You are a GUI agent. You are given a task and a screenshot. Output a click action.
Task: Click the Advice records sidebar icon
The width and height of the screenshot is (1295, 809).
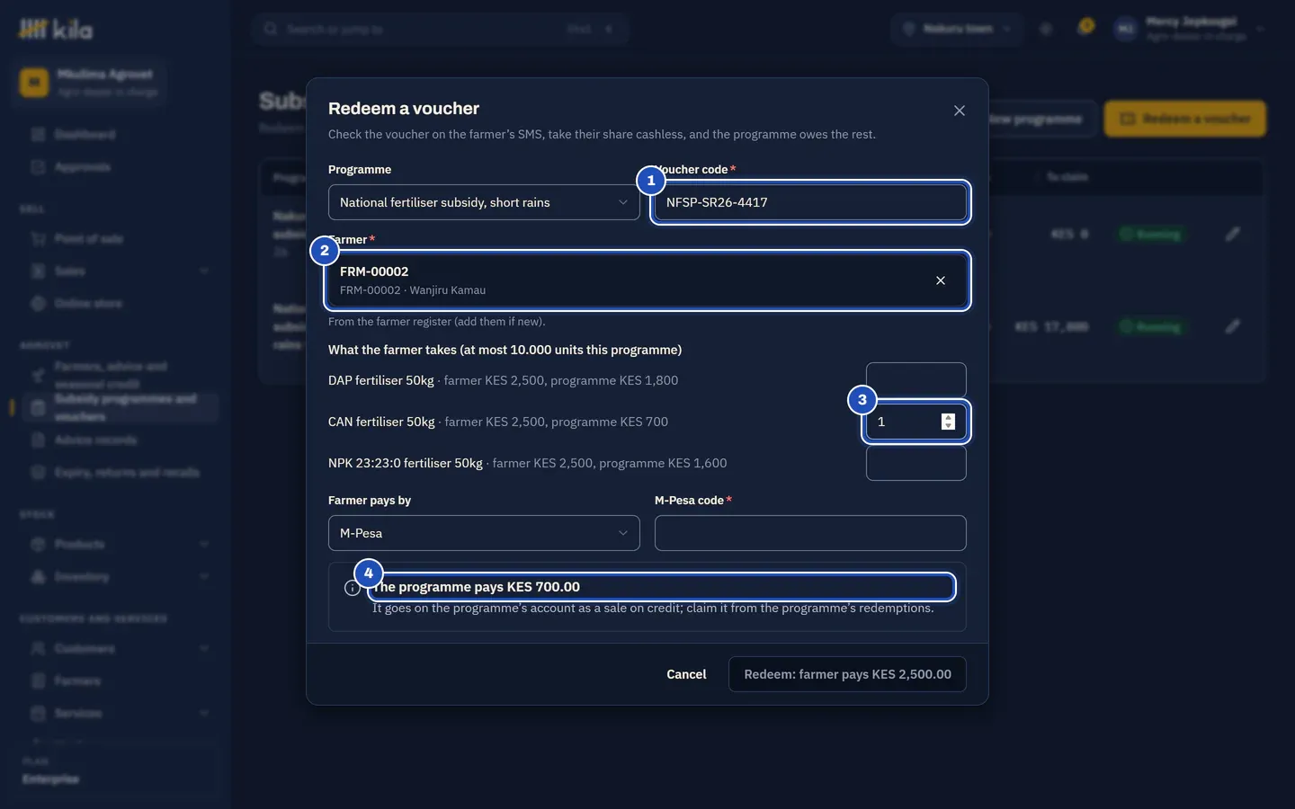(38, 440)
